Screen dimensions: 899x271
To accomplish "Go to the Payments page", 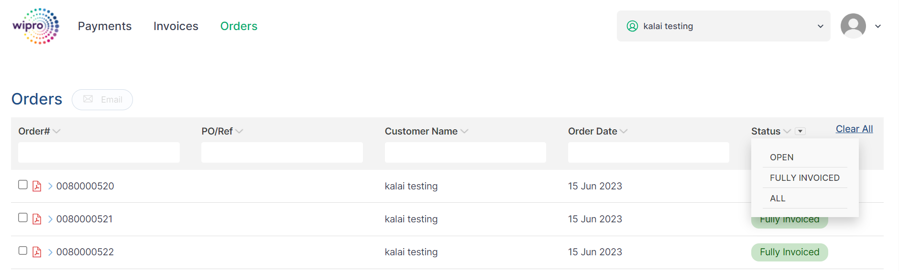I will pos(105,26).
